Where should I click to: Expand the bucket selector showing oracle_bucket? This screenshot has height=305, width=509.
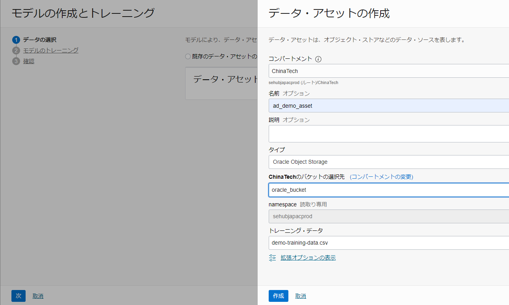point(388,190)
